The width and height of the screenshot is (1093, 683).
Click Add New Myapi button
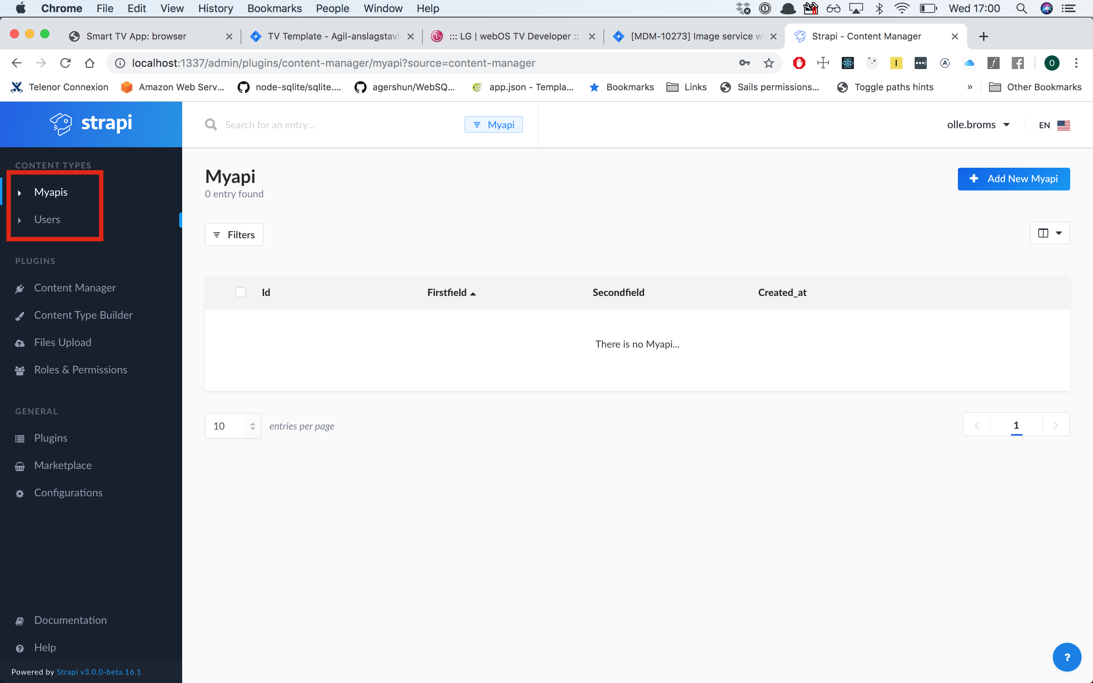pyautogui.click(x=1014, y=179)
